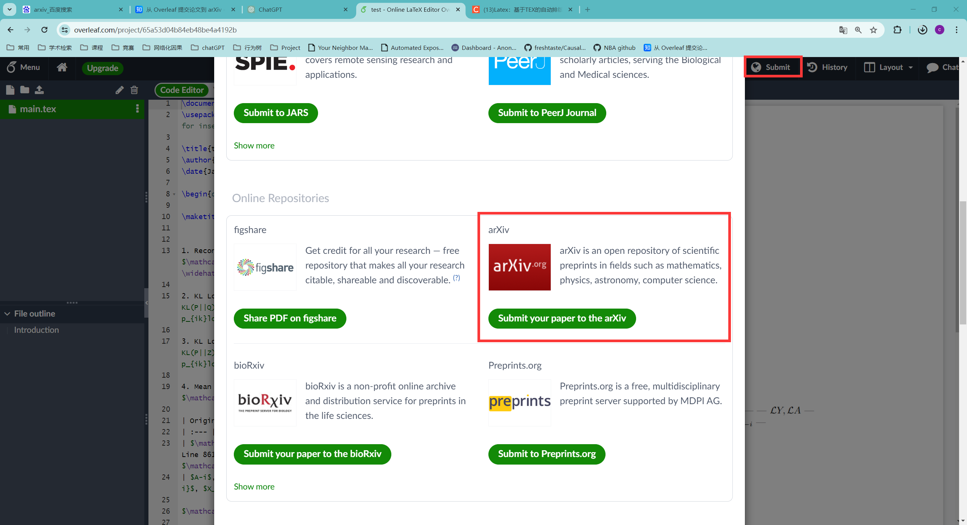
Task: Submit your paper to the arXiv
Action: coord(562,318)
